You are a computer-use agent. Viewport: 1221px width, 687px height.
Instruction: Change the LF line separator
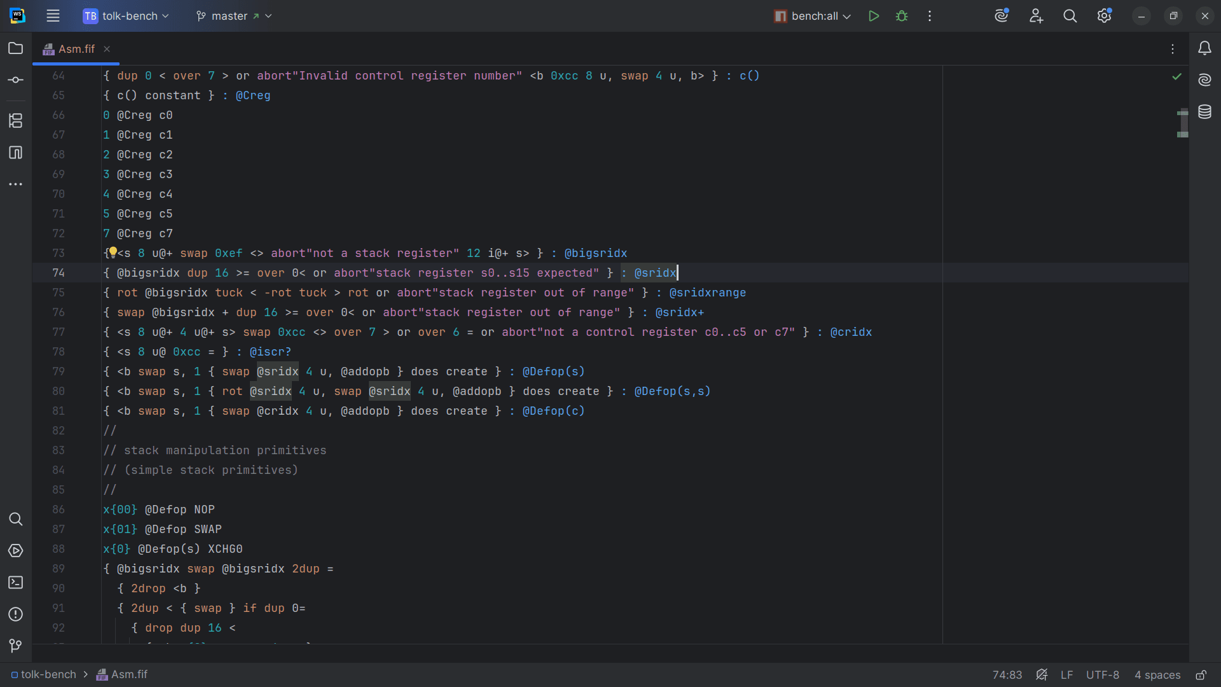tap(1067, 675)
